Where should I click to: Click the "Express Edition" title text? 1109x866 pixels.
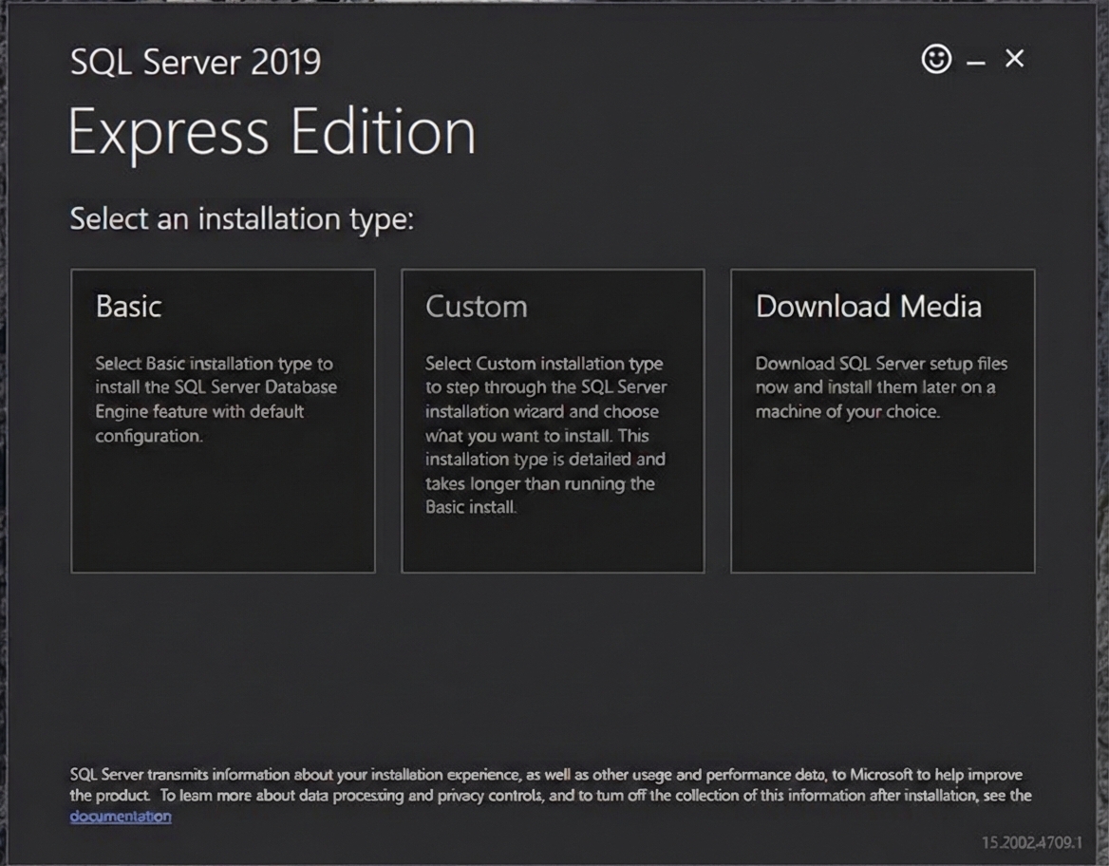[x=272, y=133]
